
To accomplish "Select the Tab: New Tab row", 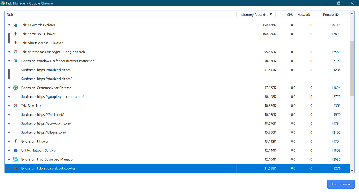I will [177, 105].
